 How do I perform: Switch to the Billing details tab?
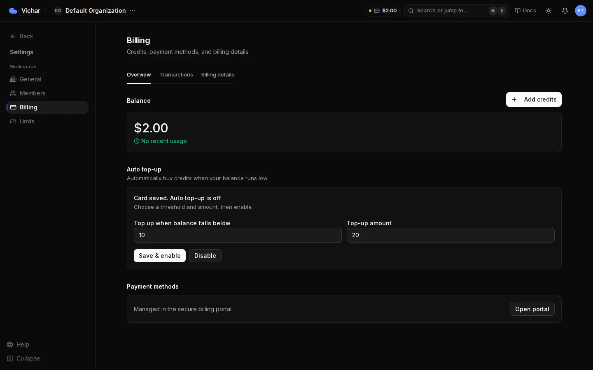pos(218,75)
